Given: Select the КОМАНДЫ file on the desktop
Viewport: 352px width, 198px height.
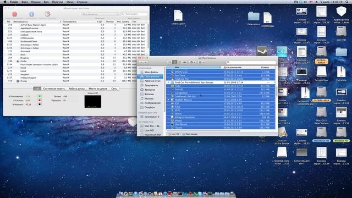Looking at the screenshot, I should pyautogui.click(x=268, y=20).
